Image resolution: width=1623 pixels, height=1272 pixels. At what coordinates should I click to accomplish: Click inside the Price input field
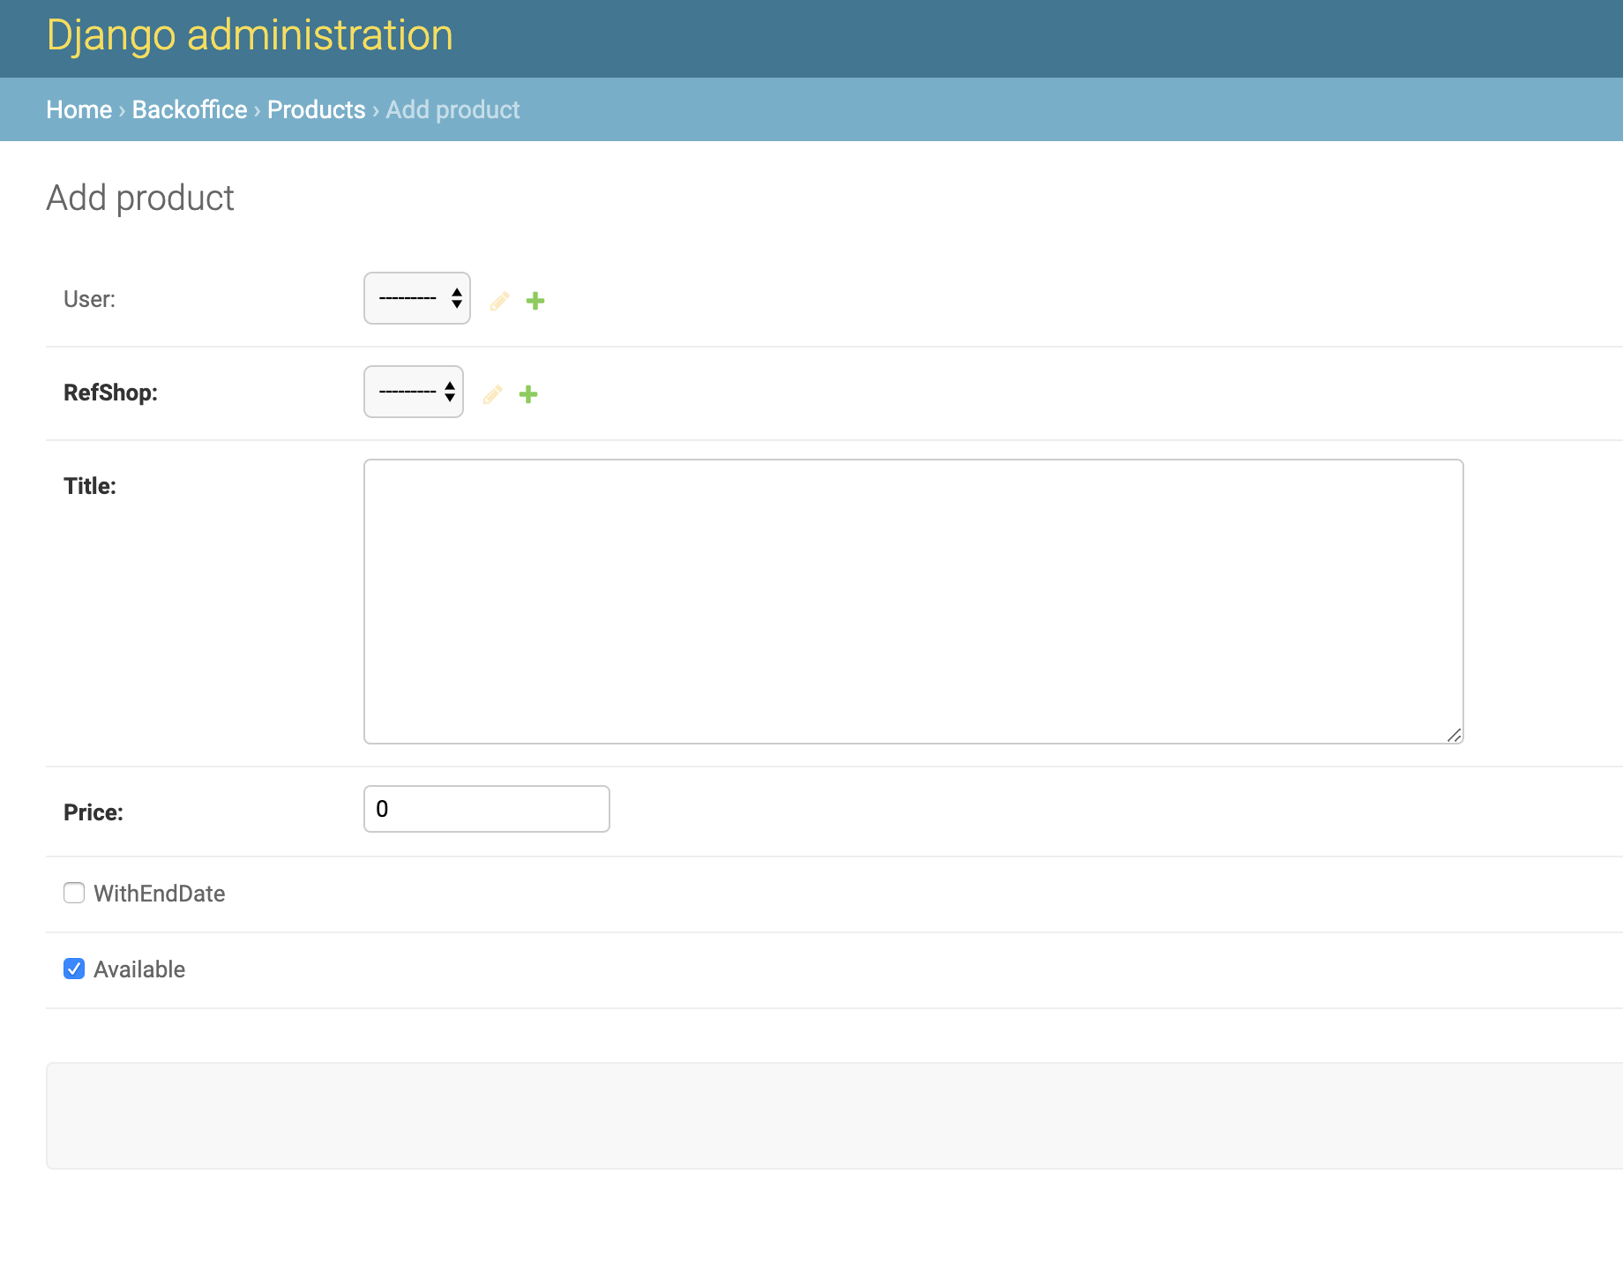485,808
